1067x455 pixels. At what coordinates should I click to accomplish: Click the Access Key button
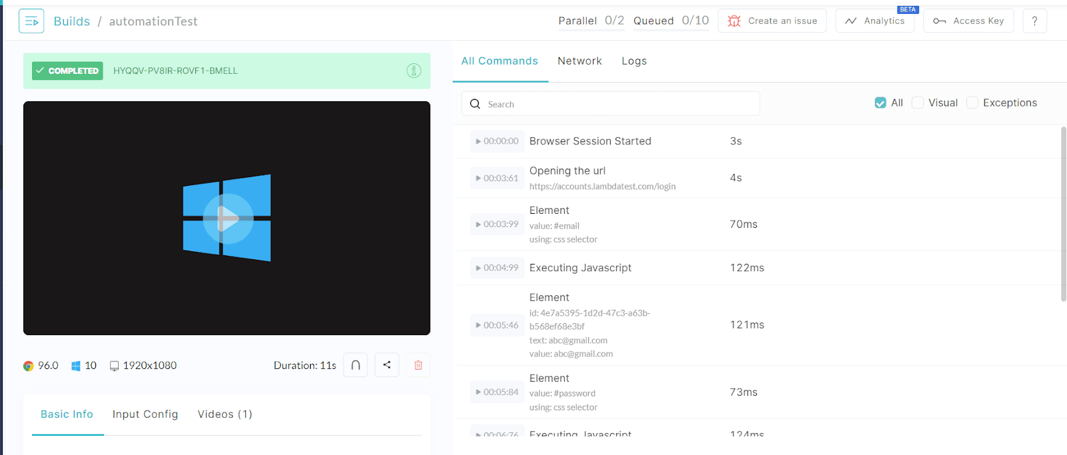tap(968, 21)
